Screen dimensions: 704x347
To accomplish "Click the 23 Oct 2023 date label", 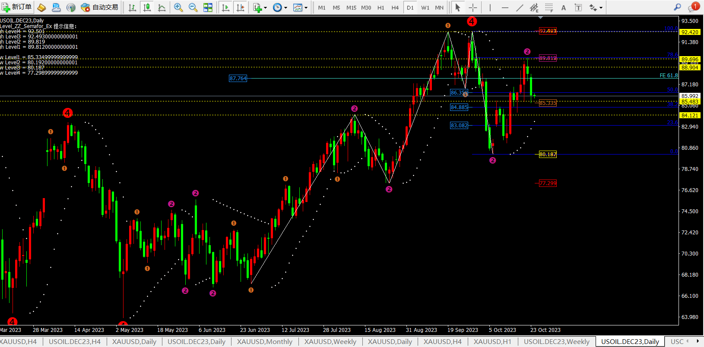I will tap(545, 330).
